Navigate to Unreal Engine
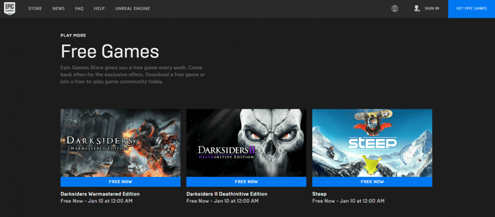 click(x=133, y=8)
